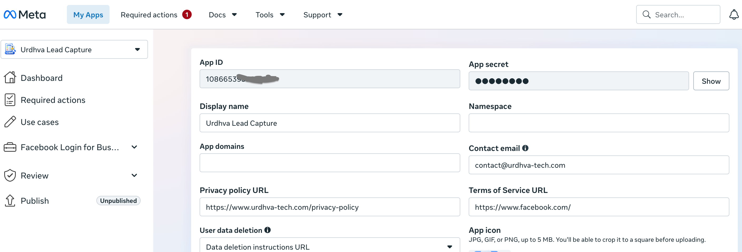Show the App secret

[711, 81]
